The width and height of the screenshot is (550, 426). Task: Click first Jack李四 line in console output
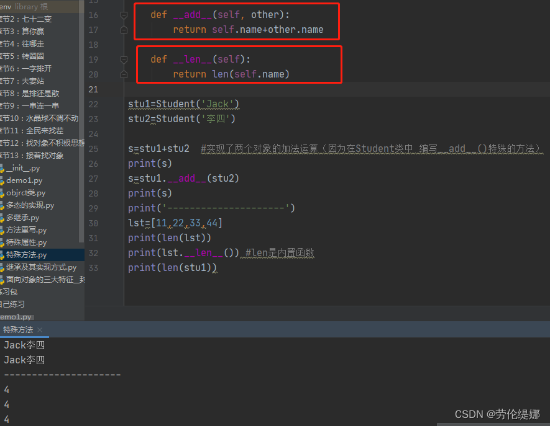point(24,345)
